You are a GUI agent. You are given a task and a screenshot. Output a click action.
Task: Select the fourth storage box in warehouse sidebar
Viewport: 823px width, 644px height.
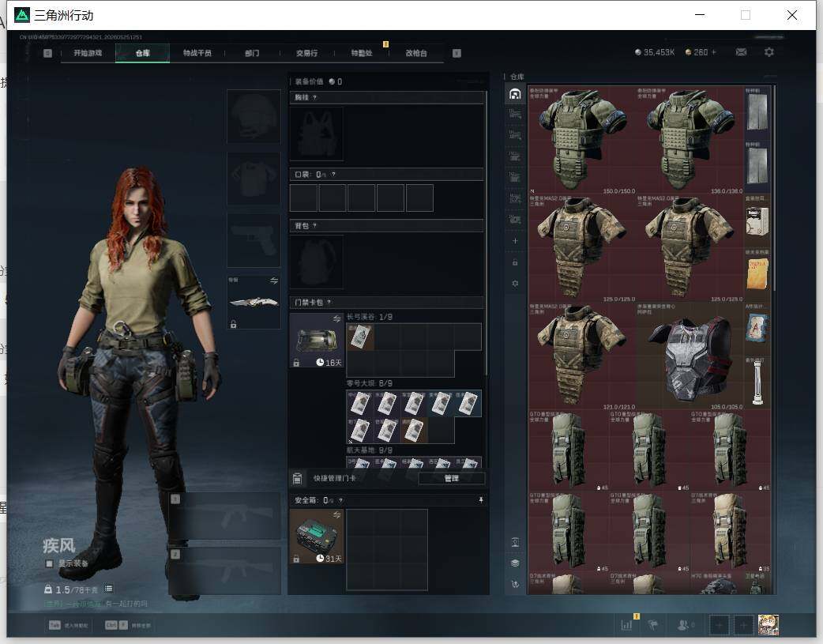[515, 156]
